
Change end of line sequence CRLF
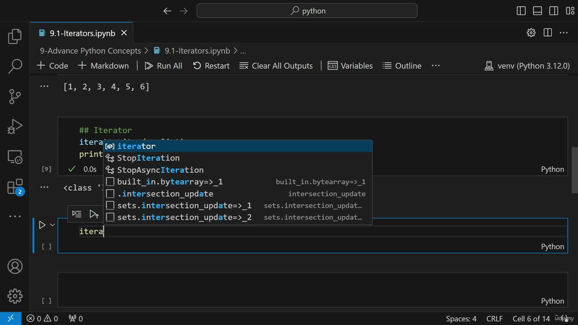[x=494, y=319]
